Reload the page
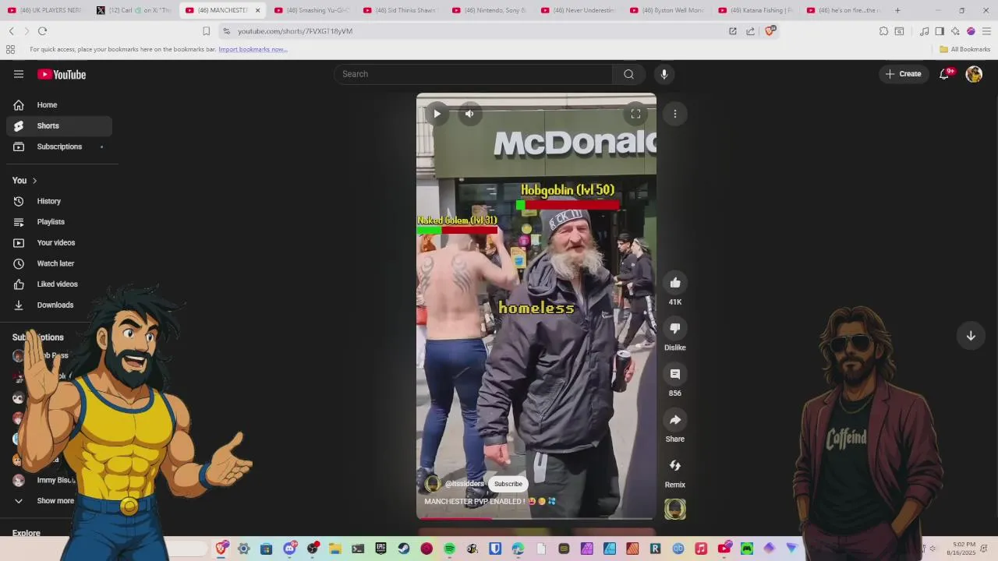The width and height of the screenshot is (998, 561). point(42,31)
